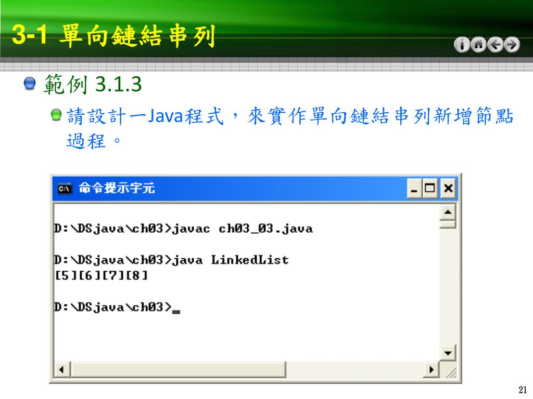The width and height of the screenshot is (533, 399).
Task: Open the command prompt system menu icon
Action: coord(65,188)
